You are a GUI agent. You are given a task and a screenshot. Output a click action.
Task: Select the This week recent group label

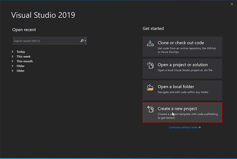[23, 57]
